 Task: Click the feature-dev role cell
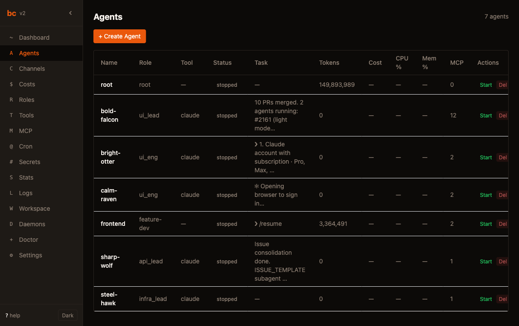(x=150, y=224)
